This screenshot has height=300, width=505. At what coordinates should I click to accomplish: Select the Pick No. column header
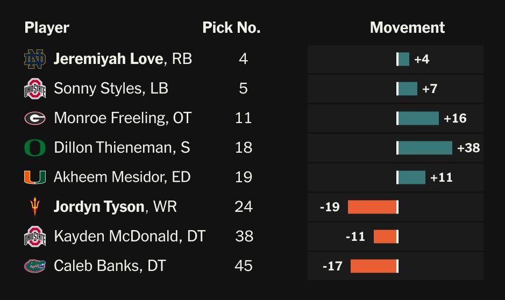click(x=231, y=28)
